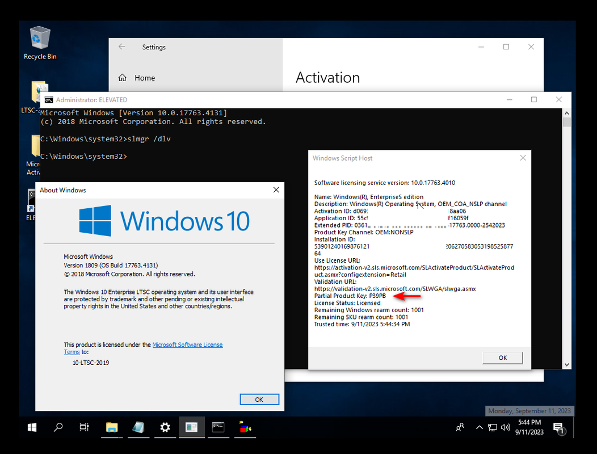
Task: Click the taskbar clock showing 5:44 PM
Action: pos(529,427)
